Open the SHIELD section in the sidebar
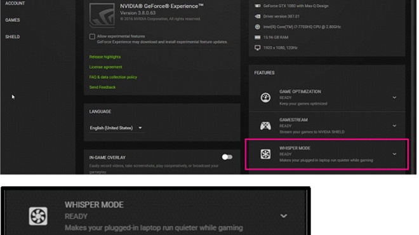This screenshot has width=419, height=235. pyautogui.click(x=12, y=37)
